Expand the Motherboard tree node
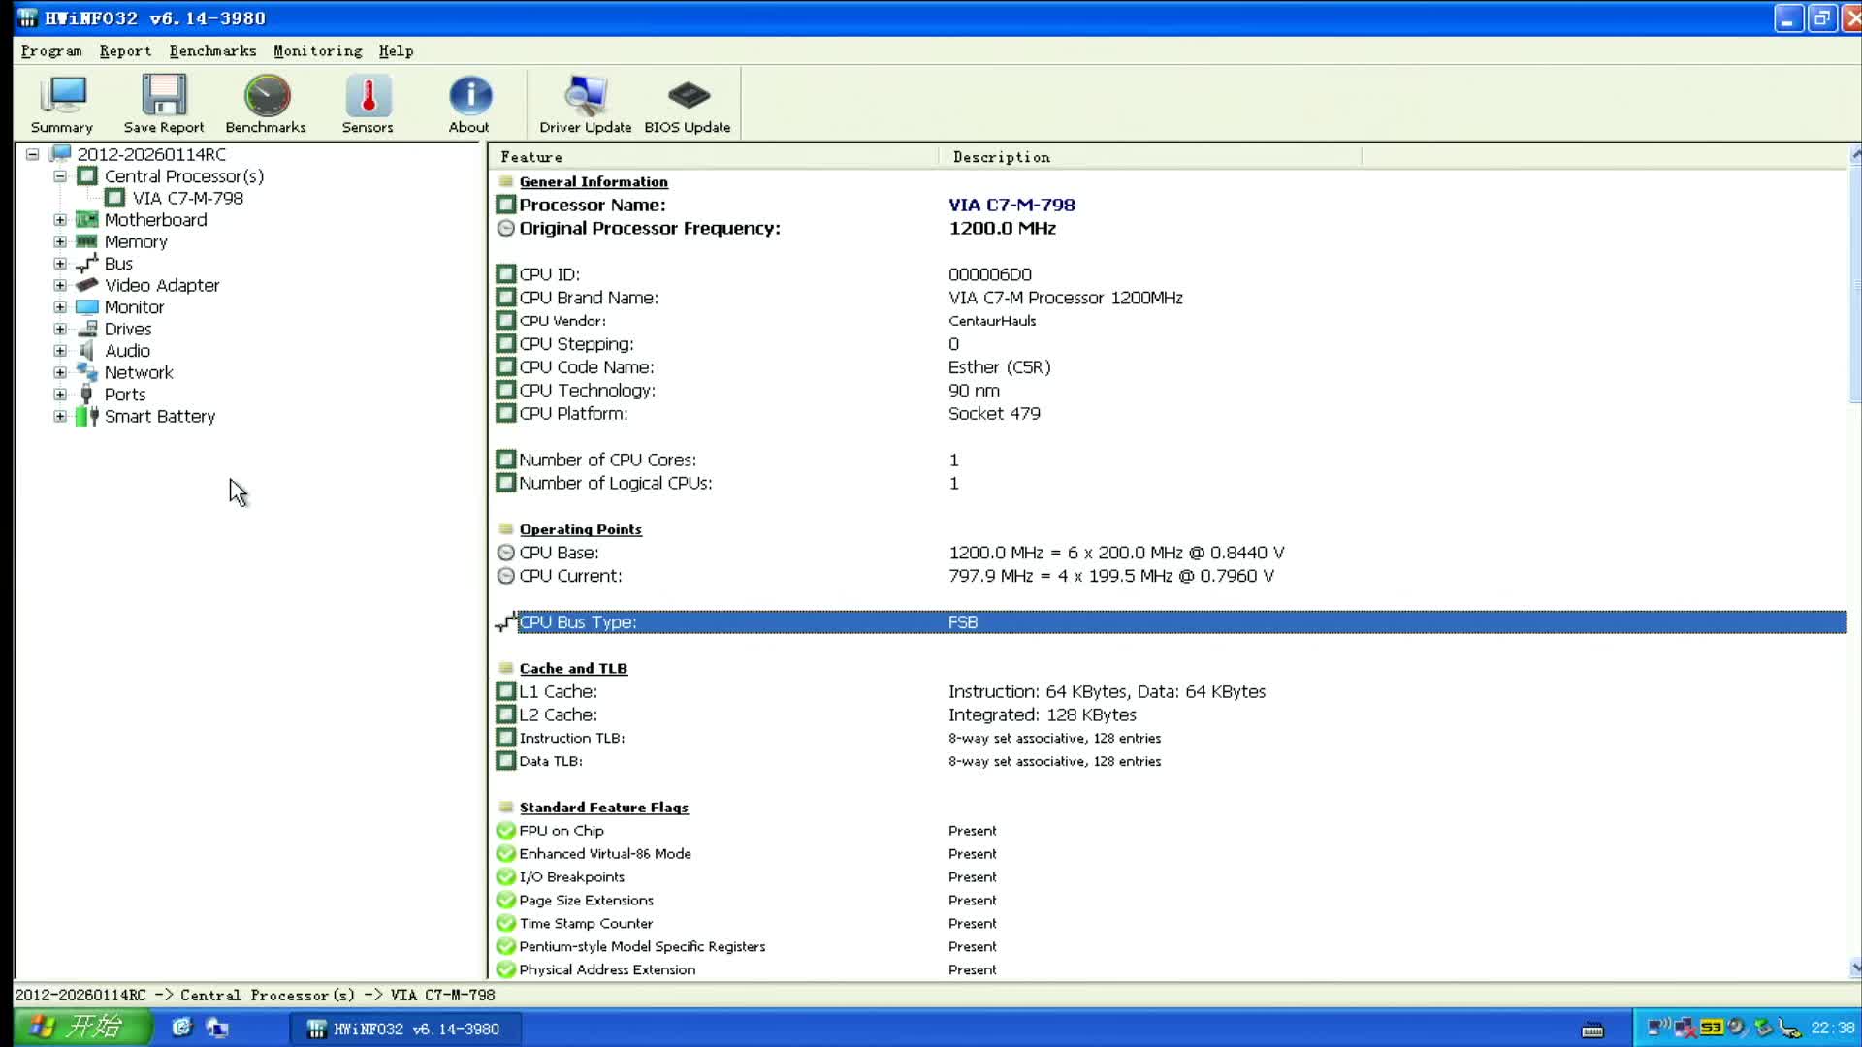Image resolution: width=1862 pixels, height=1047 pixels. point(60,220)
